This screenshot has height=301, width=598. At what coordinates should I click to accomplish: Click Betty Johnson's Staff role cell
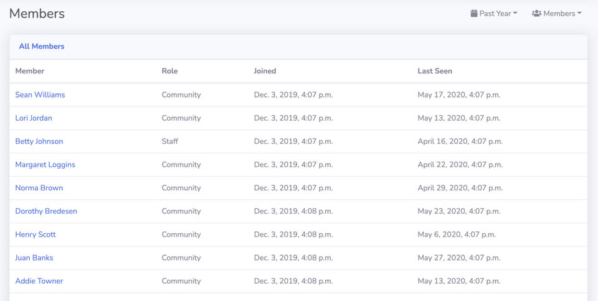[170, 141]
